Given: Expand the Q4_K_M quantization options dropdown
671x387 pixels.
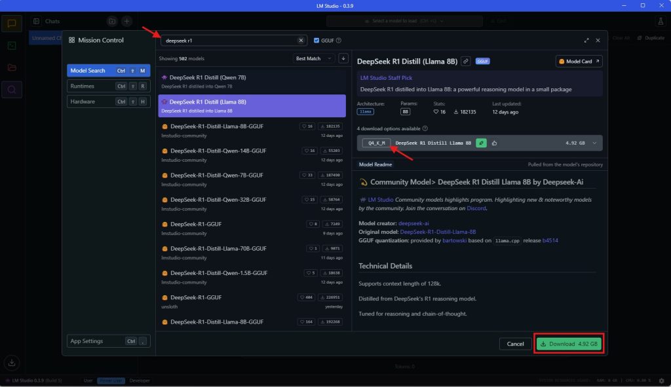Looking at the screenshot, I should click(x=594, y=143).
